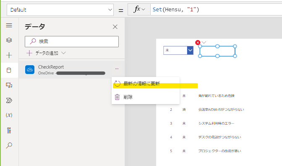The image size is (282, 166).
Task: Select the Data cylinder icon in sidebar
Action: click(x=9, y=70)
